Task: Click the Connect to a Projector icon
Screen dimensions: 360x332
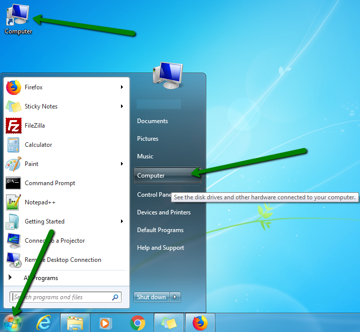Action: point(14,241)
